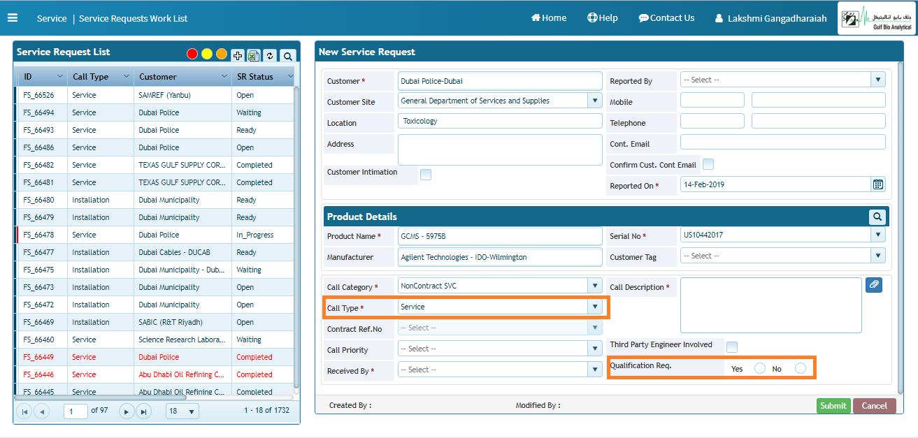Select the red row FS_66446 Abu Dhabi Oil Refining
This screenshot has width=918, height=438.
coord(155,374)
